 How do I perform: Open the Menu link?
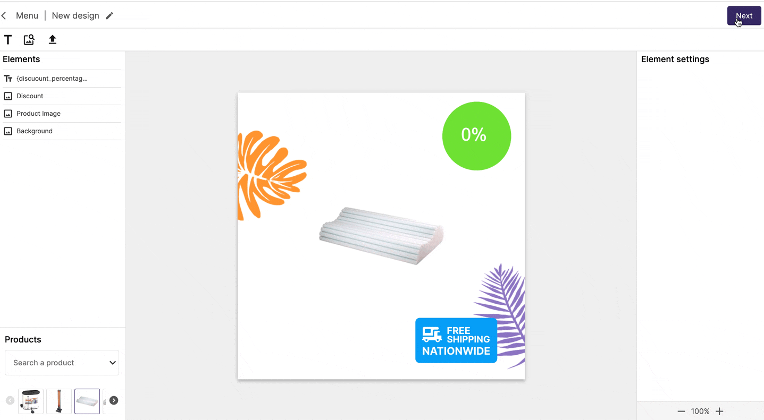coord(27,16)
